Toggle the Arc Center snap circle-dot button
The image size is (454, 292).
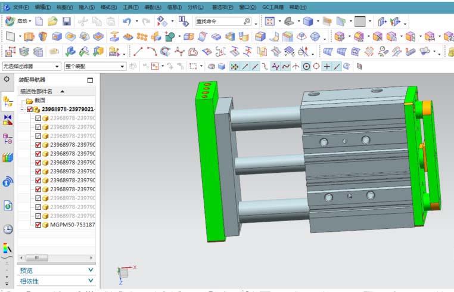(306, 67)
